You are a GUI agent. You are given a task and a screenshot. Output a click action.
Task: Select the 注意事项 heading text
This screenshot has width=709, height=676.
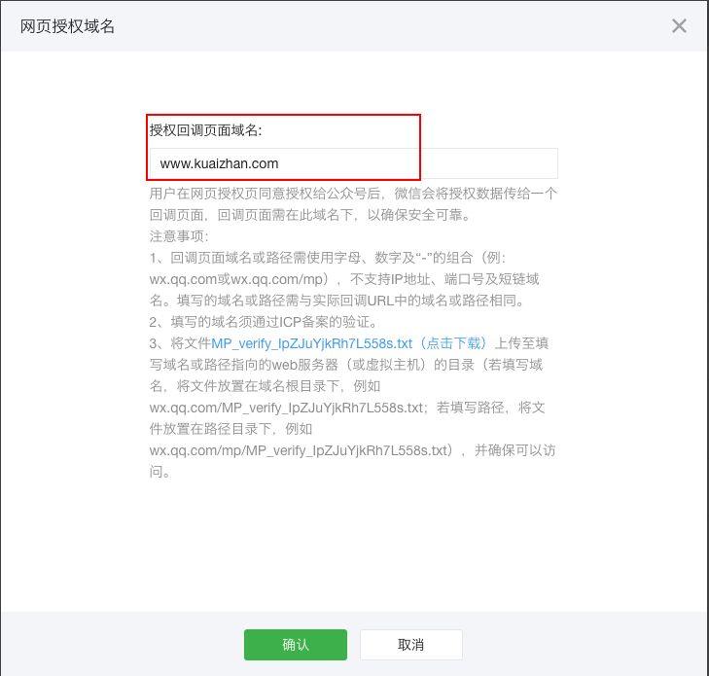tap(178, 236)
